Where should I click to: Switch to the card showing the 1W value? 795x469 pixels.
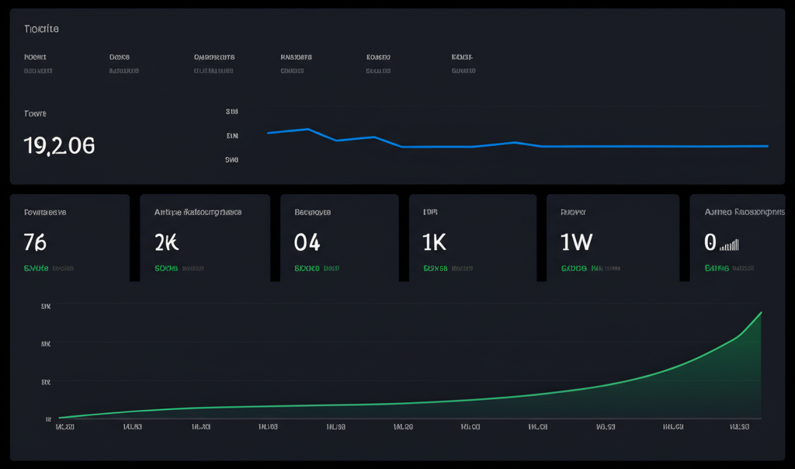pyautogui.click(x=613, y=237)
